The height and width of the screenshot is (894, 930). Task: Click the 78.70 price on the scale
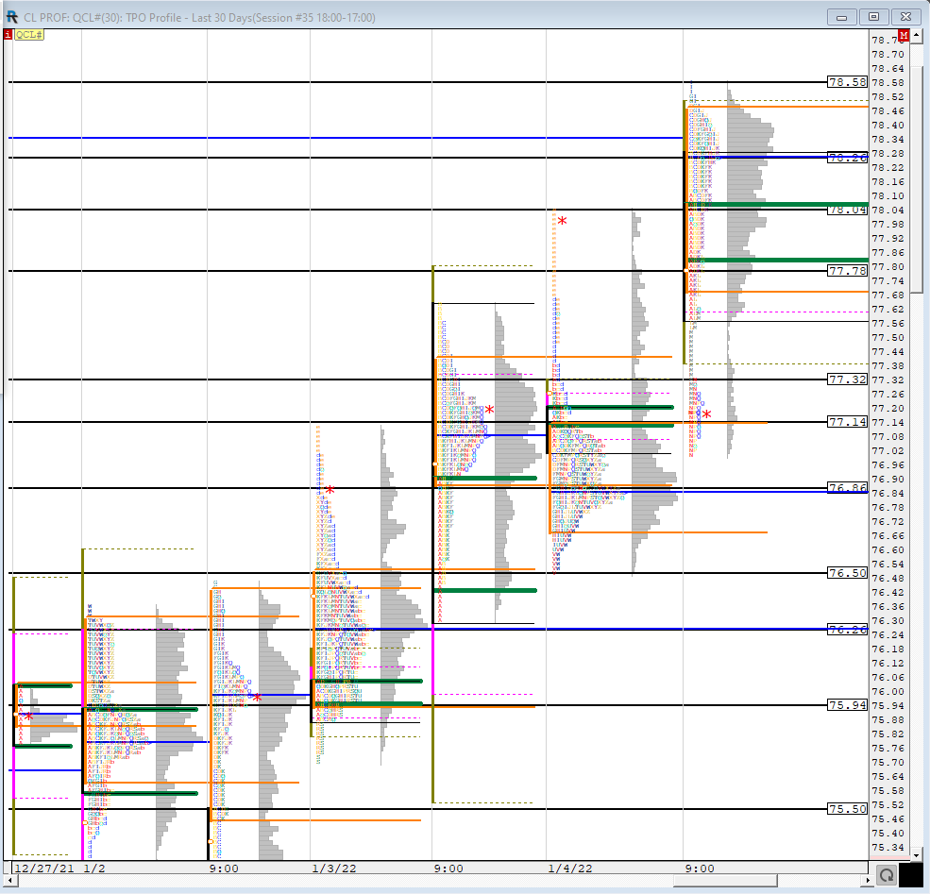click(x=888, y=55)
